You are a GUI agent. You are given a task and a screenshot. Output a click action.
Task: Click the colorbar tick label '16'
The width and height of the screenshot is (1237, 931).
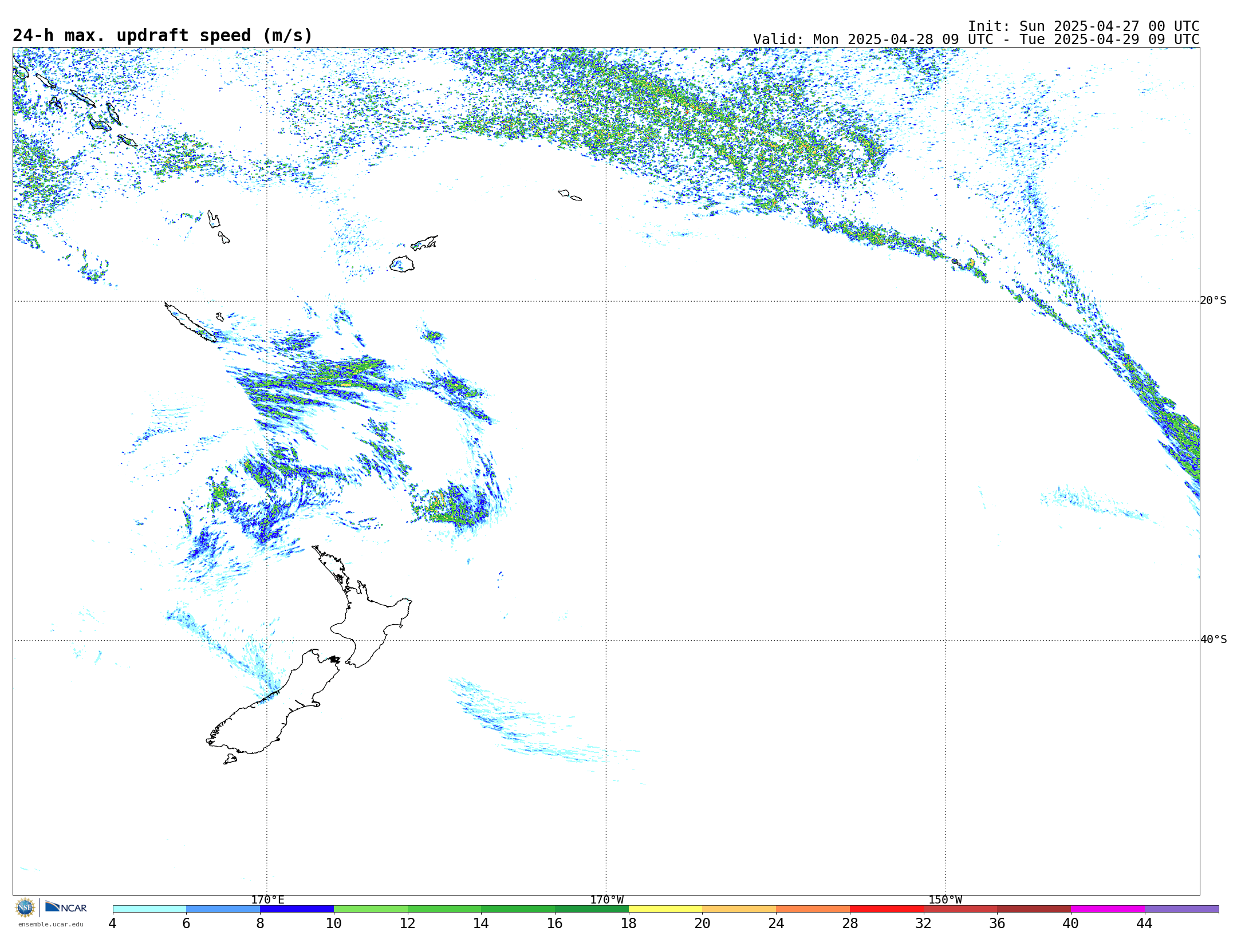tap(555, 923)
